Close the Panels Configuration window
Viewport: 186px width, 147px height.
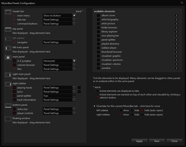coord(182,3)
